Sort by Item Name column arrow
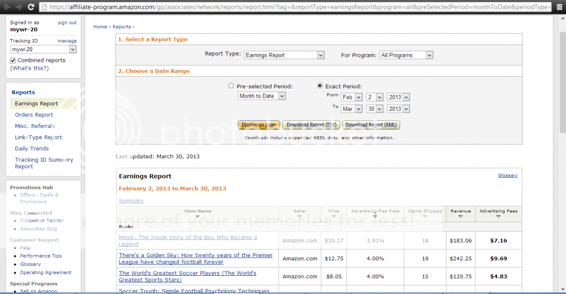 tap(197, 217)
